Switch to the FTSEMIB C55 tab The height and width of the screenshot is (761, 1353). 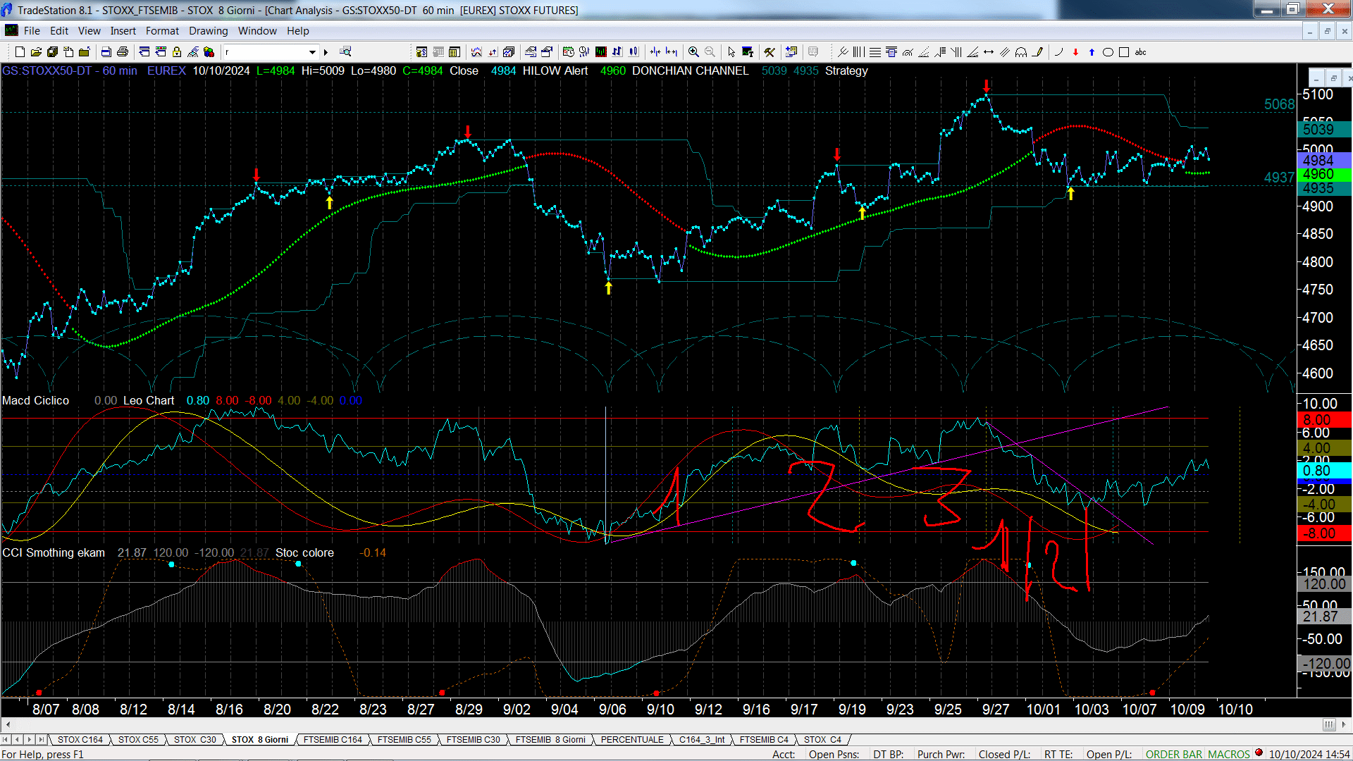(404, 739)
